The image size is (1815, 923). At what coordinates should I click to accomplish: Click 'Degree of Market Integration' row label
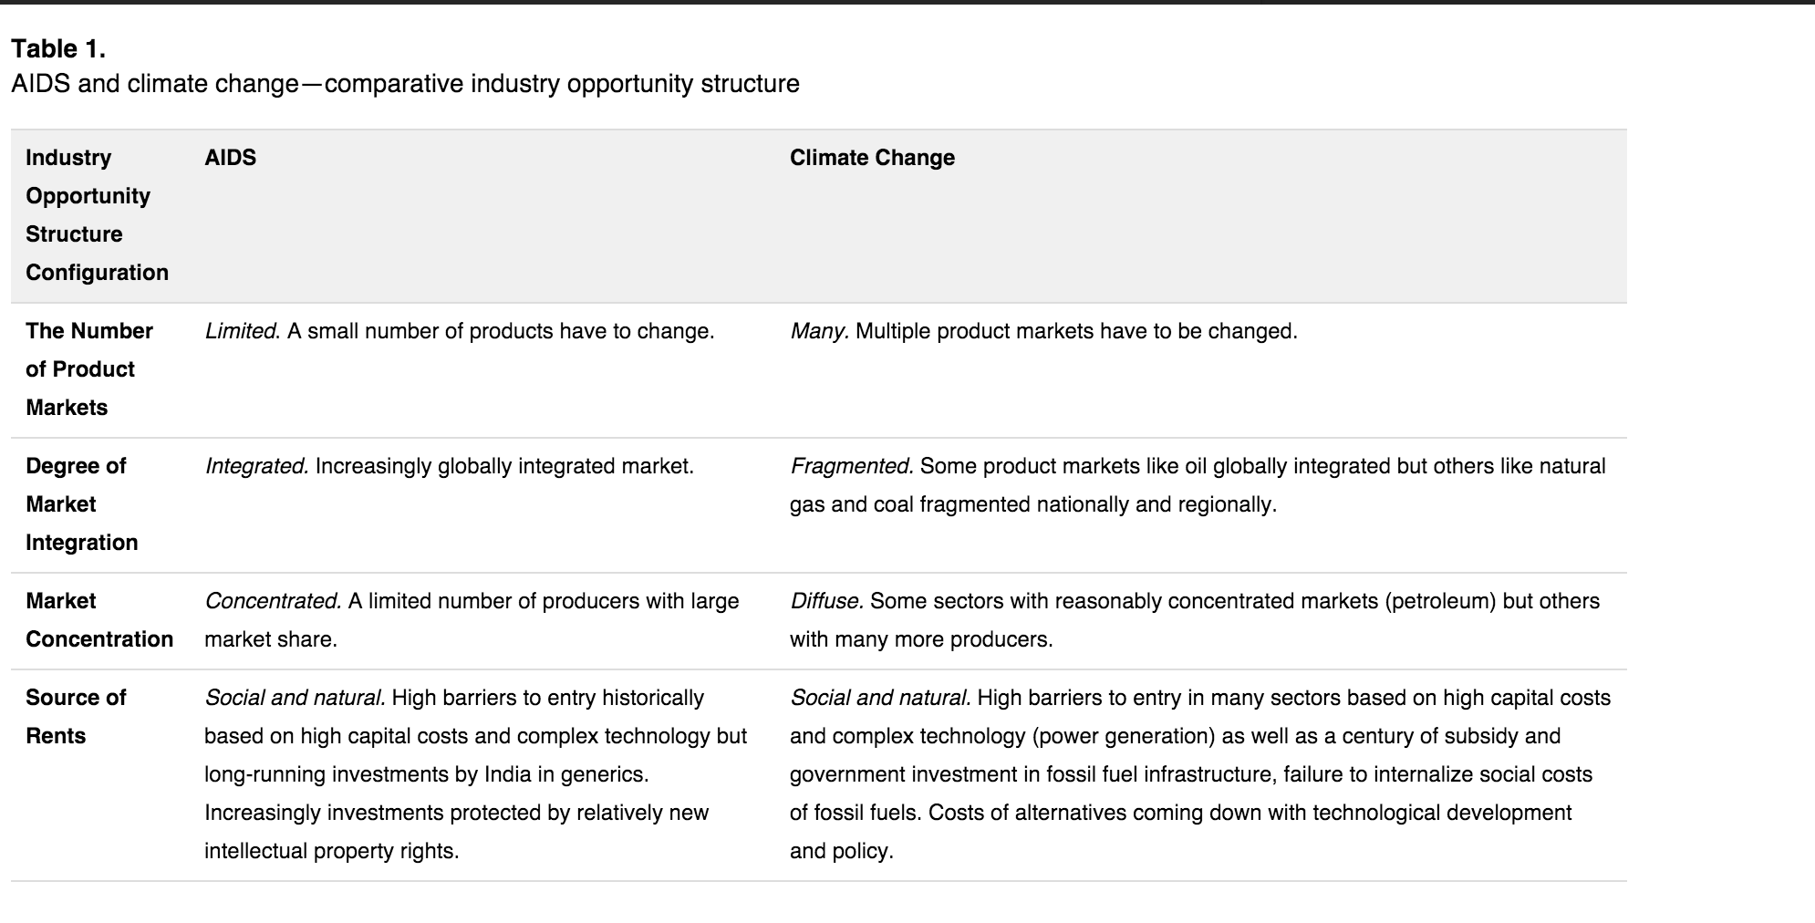[82, 504]
